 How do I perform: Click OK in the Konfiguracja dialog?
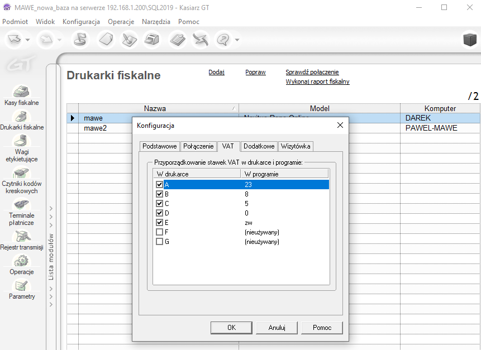click(x=231, y=328)
